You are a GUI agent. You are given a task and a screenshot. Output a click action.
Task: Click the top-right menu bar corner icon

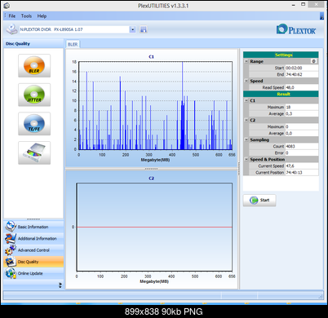click(321, 16)
